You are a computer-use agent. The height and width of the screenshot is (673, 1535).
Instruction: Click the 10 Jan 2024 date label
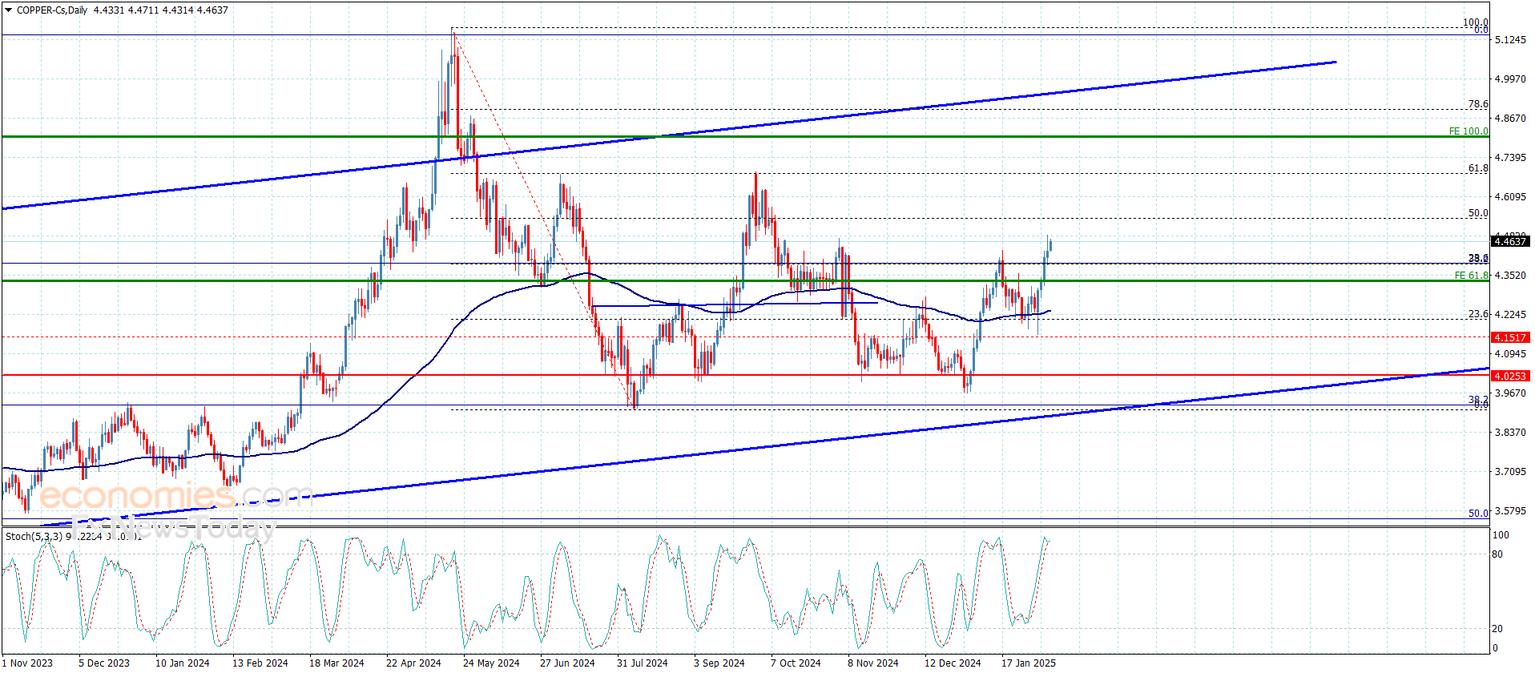182,663
